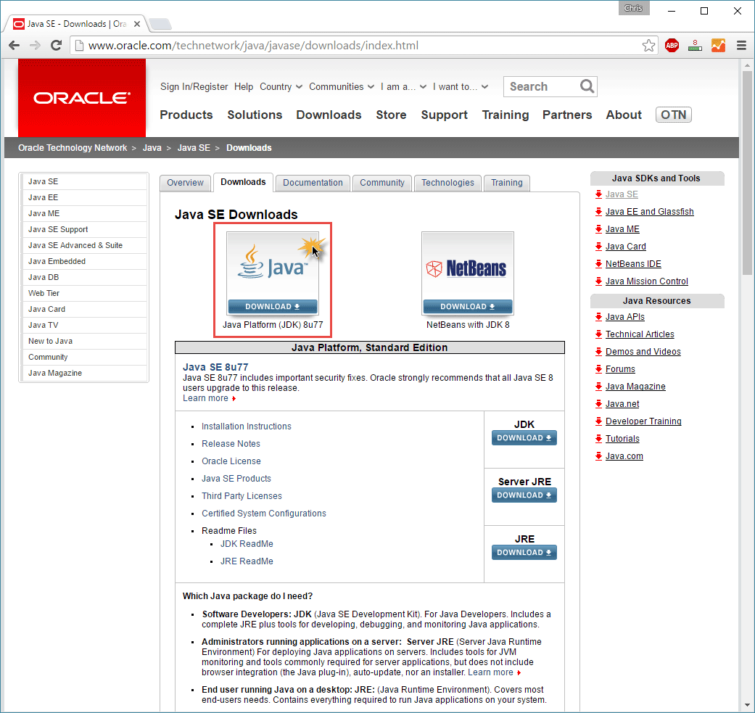Switch to the Community tab
The width and height of the screenshot is (755, 713).
point(381,183)
